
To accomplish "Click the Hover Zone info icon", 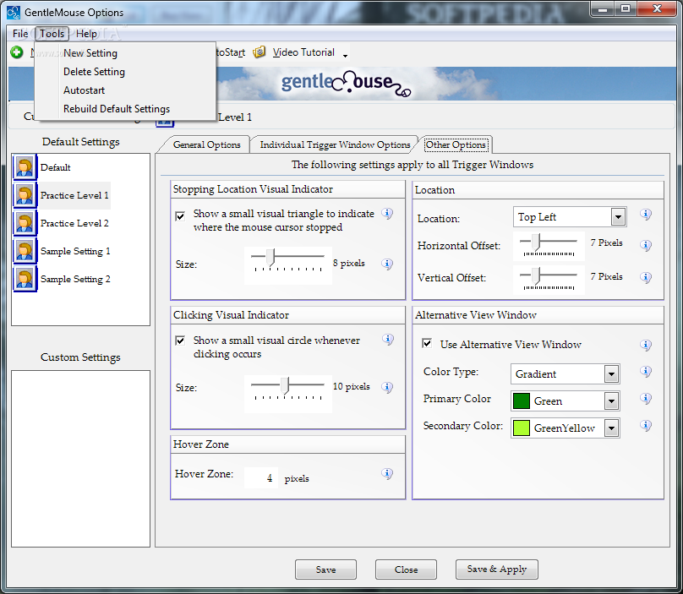I will (x=387, y=473).
